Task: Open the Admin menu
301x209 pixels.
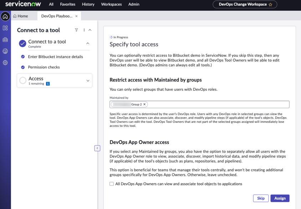Action: pos(134,4)
